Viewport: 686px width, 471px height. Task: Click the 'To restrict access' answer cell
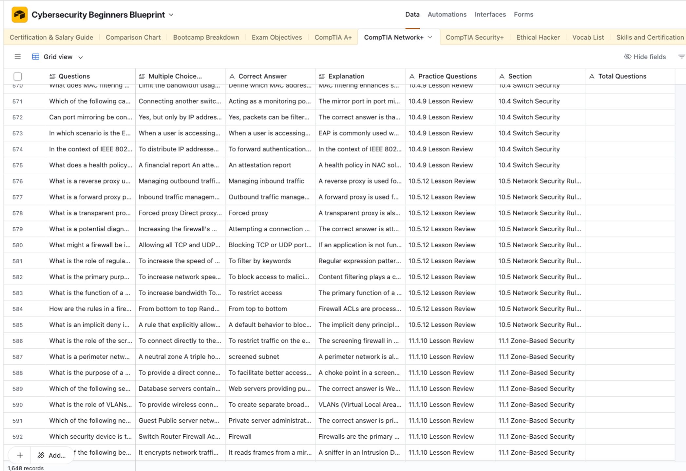coord(270,293)
